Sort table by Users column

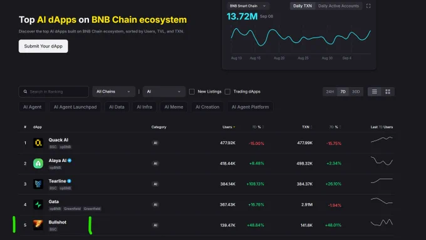click(229, 127)
